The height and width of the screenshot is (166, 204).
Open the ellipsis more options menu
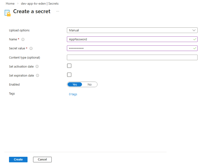[58, 12]
